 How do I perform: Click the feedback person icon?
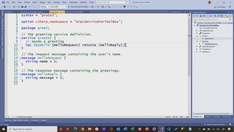(x=230, y=7)
